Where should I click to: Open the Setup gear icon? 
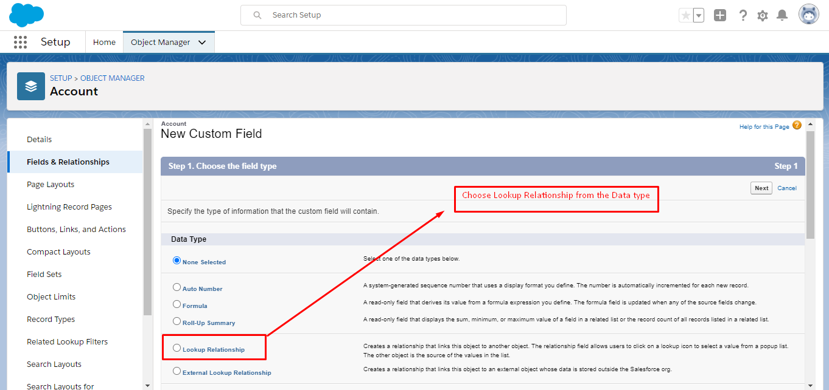[x=763, y=15]
